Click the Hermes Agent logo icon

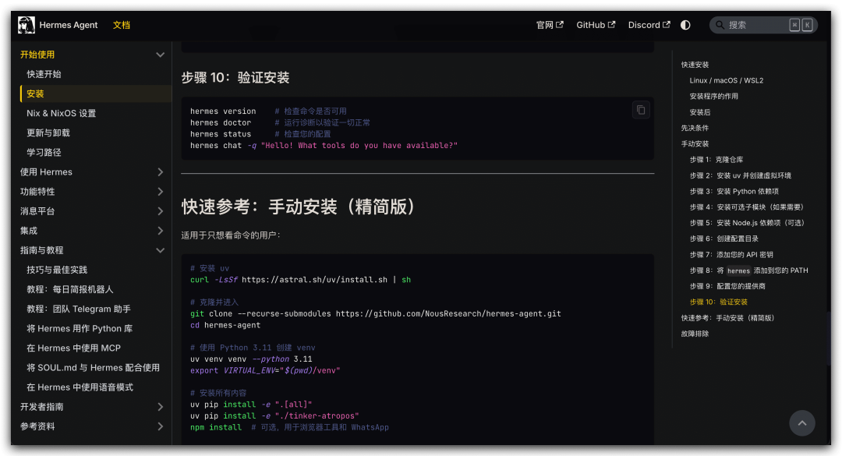pyautogui.click(x=27, y=25)
